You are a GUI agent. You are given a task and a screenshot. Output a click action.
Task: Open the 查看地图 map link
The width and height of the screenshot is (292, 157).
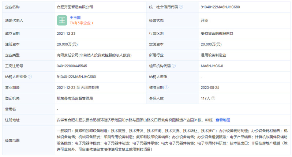coord(223,120)
